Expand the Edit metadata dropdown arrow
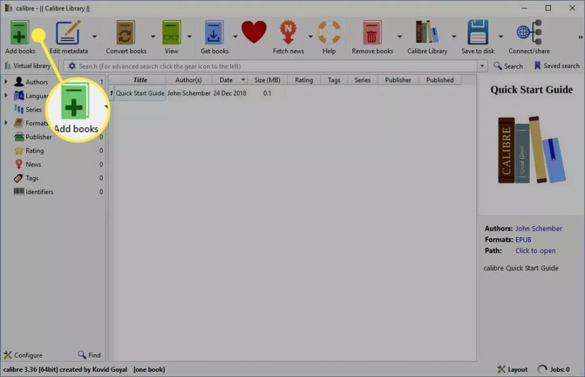Viewport: 585px width, 377px height. pos(94,37)
